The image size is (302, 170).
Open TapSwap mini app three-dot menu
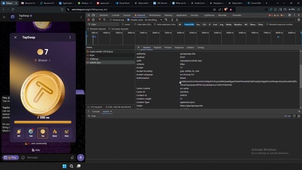click(70, 37)
